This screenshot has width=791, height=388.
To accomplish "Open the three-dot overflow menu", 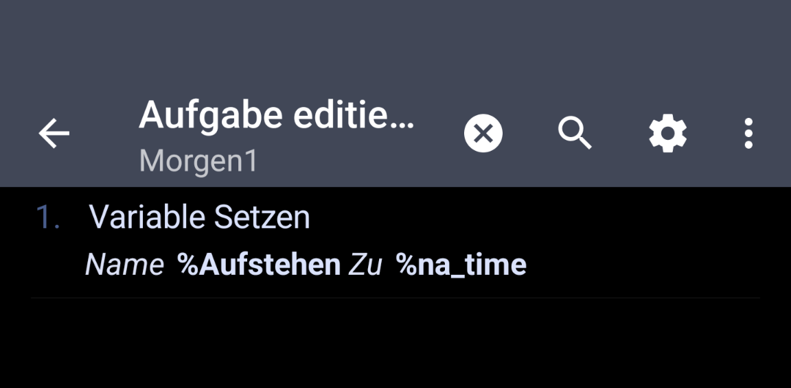I will click(748, 133).
